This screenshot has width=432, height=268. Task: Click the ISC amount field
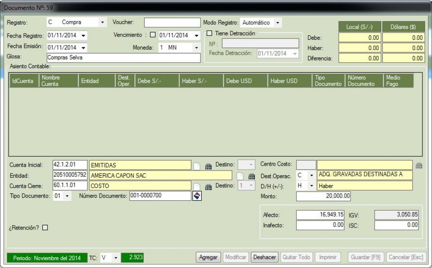397,225
